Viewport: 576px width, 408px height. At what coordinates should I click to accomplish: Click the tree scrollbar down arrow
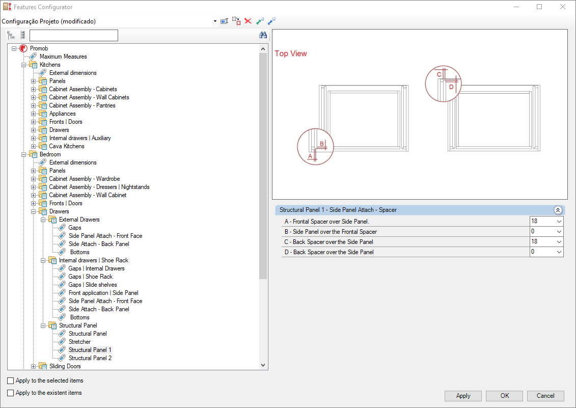263,365
